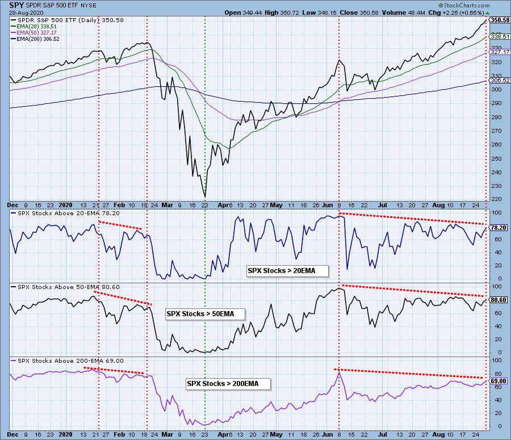Click the 290 price axis label

497,103
